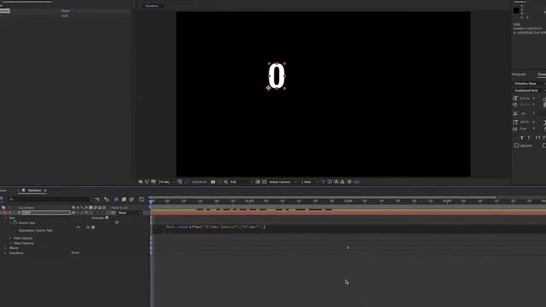546x307 pixels.
Task: Click the always preview this view icon
Action: 141,182
